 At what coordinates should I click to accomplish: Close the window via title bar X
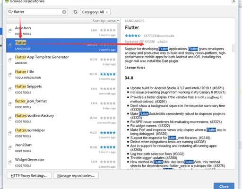coord(233,1)
